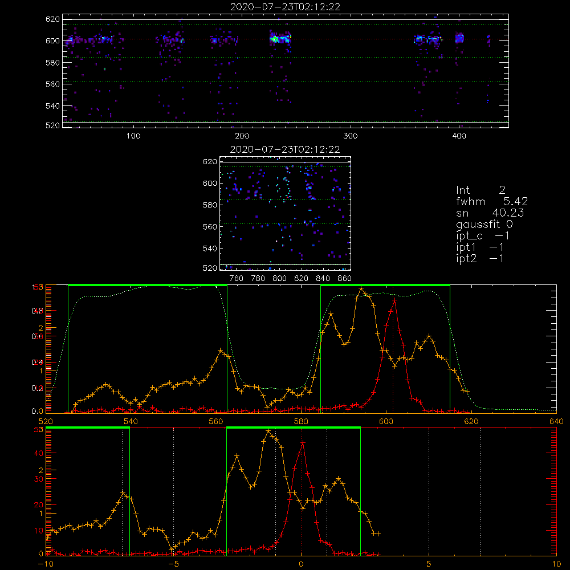Click the 'ipt1 -1' readout
570x570 pixels.
(x=479, y=247)
